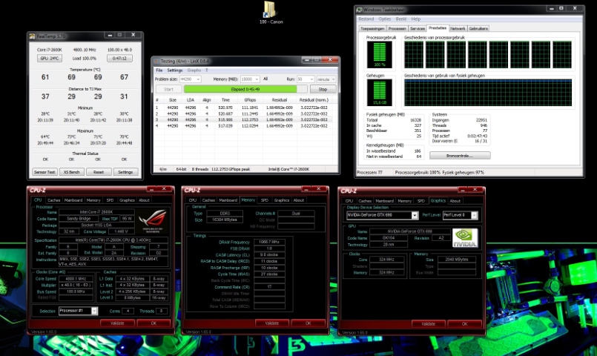Select LinX result row with 112.2753 GFlops
This screenshot has width=597, height=356.
click(243, 119)
